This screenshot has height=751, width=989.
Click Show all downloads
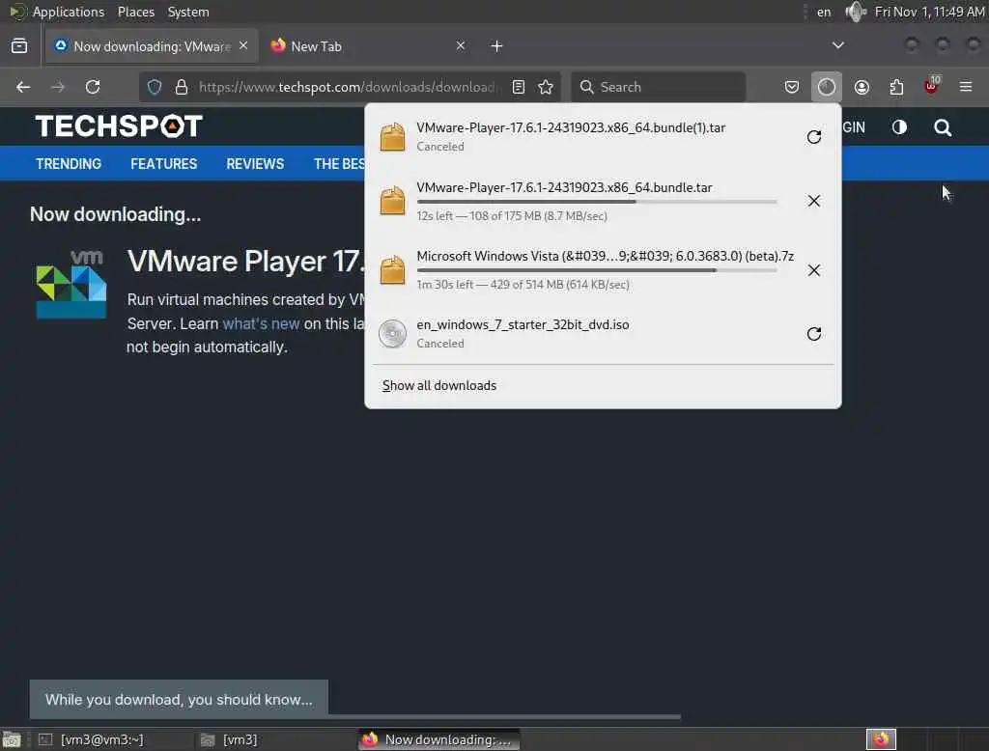pyautogui.click(x=439, y=385)
